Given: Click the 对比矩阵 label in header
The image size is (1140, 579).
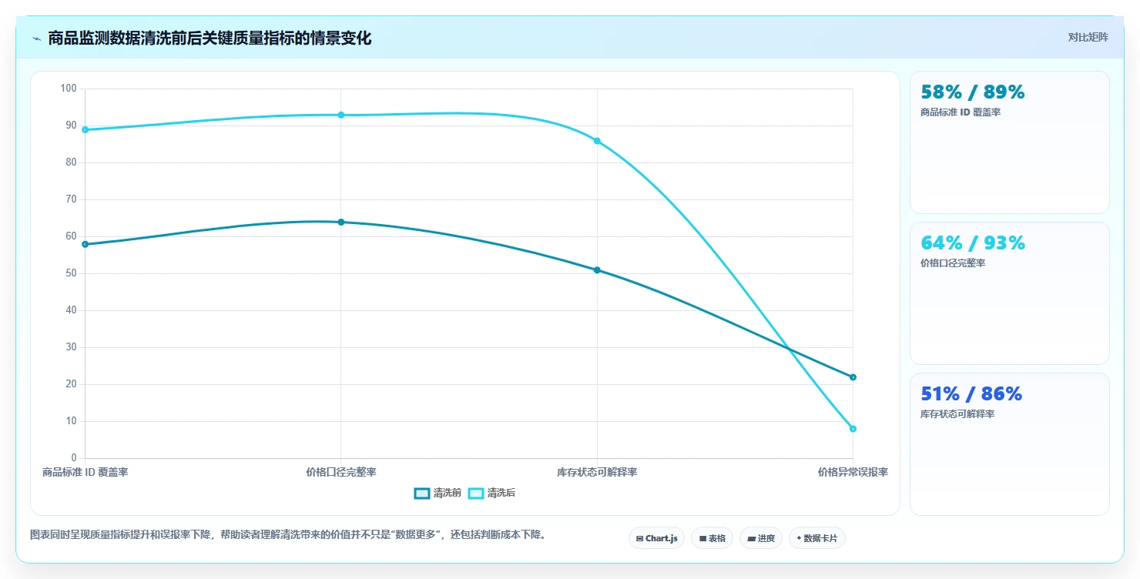Looking at the screenshot, I should point(1088,37).
